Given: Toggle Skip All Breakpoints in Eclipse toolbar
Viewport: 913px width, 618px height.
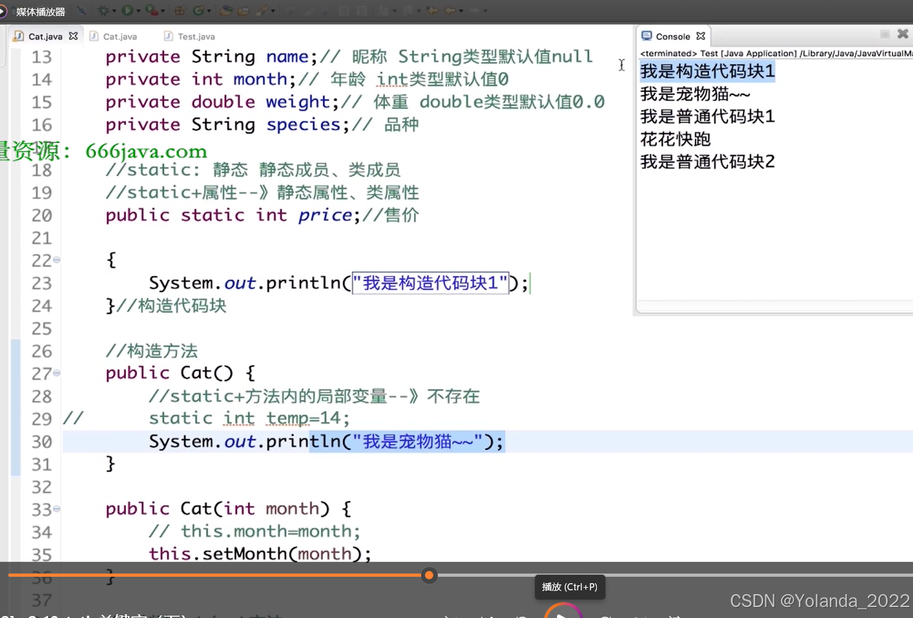Looking at the screenshot, I should point(82,10).
